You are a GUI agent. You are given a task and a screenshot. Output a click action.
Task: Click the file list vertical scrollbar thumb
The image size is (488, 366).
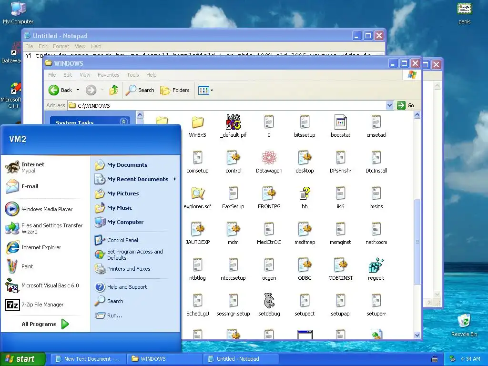[417, 241]
